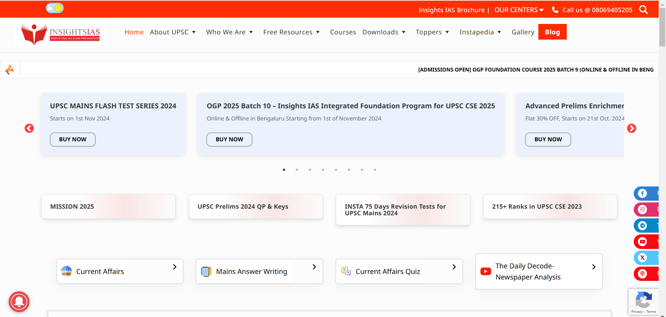Click the page vertical scrollbar thumb
The width and height of the screenshot is (666, 317).
click(x=662, y=27)
